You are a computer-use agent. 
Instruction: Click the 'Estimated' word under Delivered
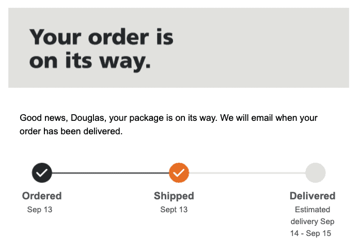pos(313,210)
